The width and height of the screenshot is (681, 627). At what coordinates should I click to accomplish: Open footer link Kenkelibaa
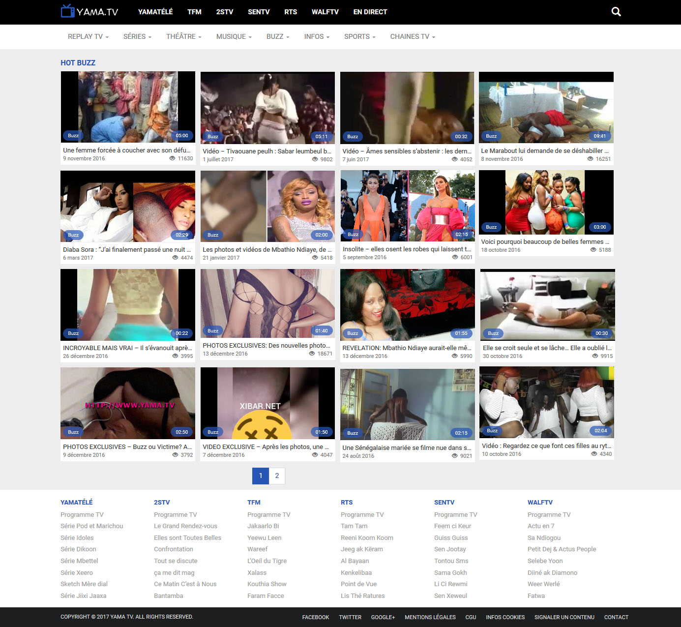point(356,573)
